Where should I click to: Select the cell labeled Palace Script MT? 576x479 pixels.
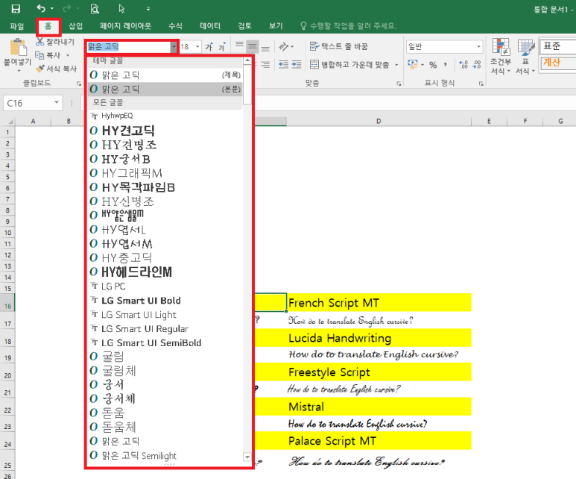point(379,441)
